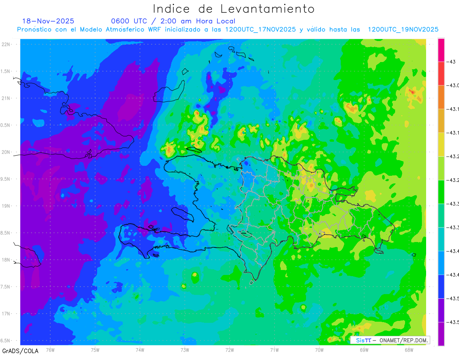Select the '75W' longitude label
The height and width of the screenshot is (355, 459).
pos(95,350)
